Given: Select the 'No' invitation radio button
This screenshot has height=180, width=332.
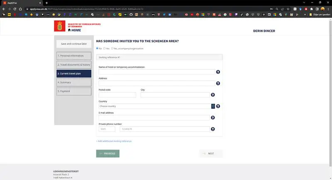Looking at the screenshot, I should click(97, 49).
